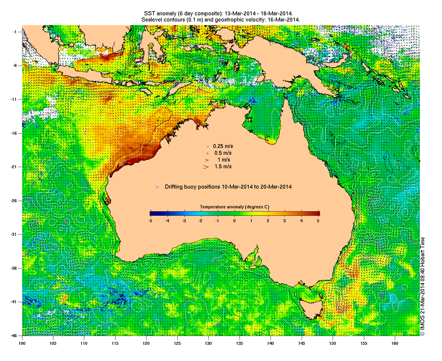Pick the orange section of colorbar near 3
Screen dimensions: 442x361
(285, 214)
